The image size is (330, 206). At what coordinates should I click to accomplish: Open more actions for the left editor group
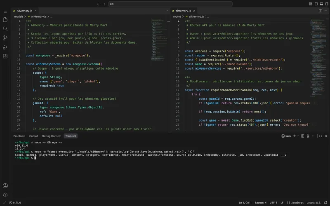click(167, 11)
